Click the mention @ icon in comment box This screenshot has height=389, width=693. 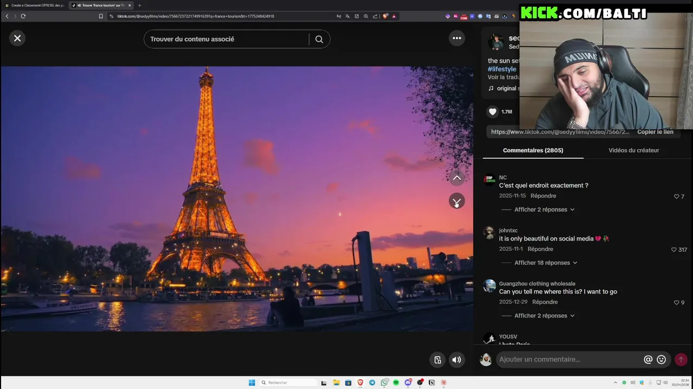(648, 359)
